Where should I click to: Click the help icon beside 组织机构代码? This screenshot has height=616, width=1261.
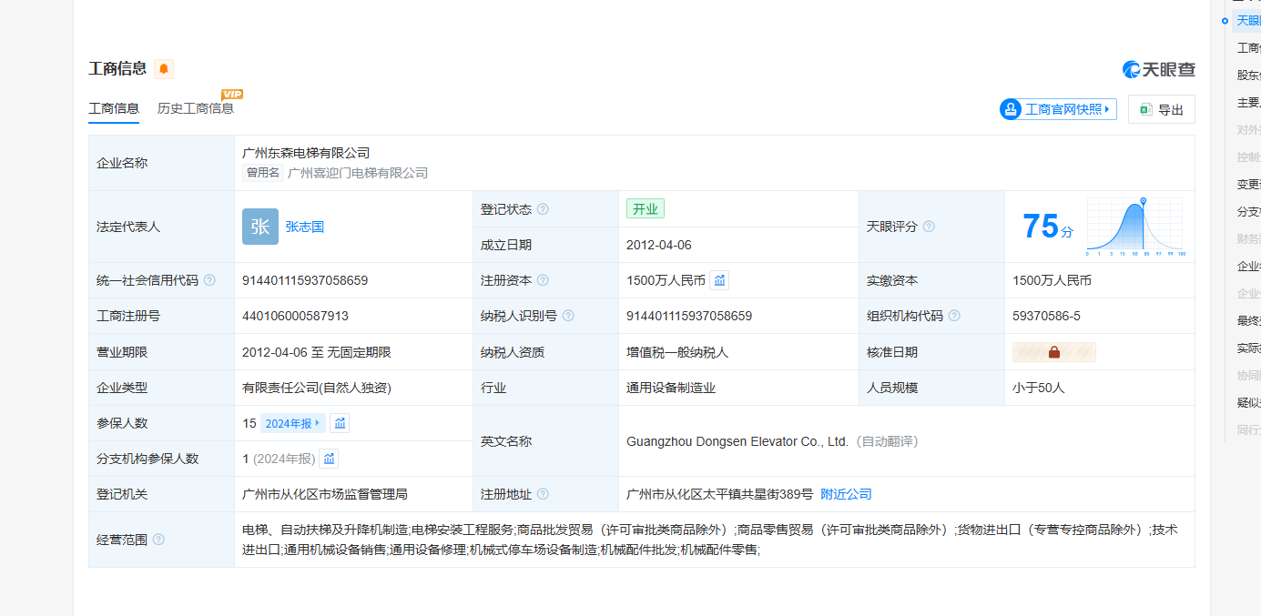point(954,316)
